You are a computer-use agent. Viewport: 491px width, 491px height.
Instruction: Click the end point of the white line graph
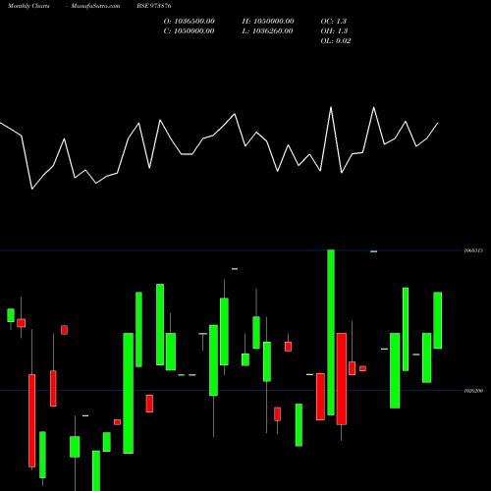[x=438, y=123]
